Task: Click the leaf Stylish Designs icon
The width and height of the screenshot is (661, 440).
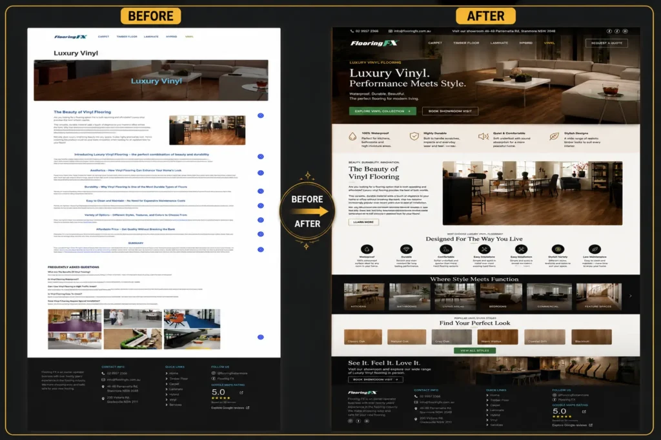Action: pos(554,137)
